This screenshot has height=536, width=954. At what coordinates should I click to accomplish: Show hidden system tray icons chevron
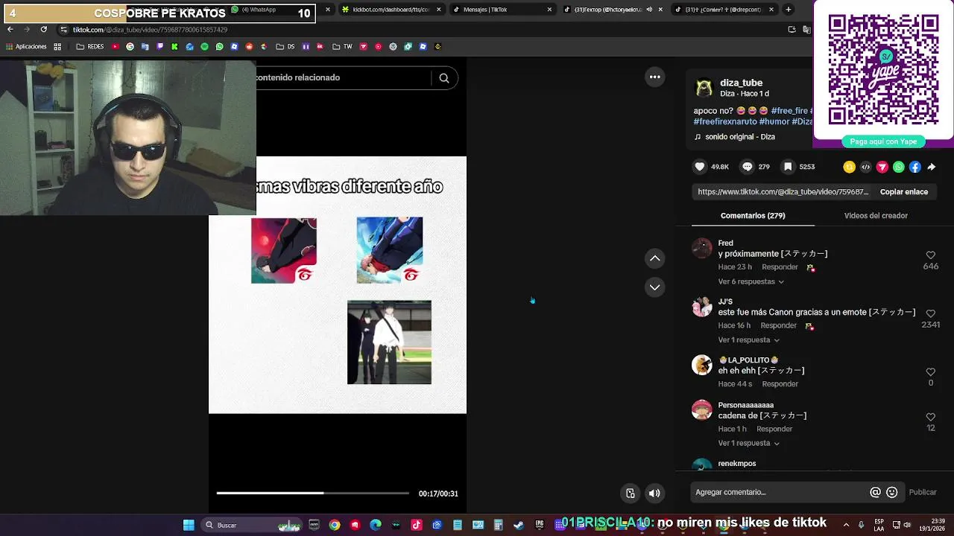[846, 525]
